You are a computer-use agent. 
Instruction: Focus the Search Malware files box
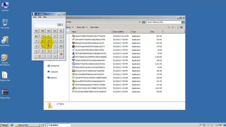point(163,22)
